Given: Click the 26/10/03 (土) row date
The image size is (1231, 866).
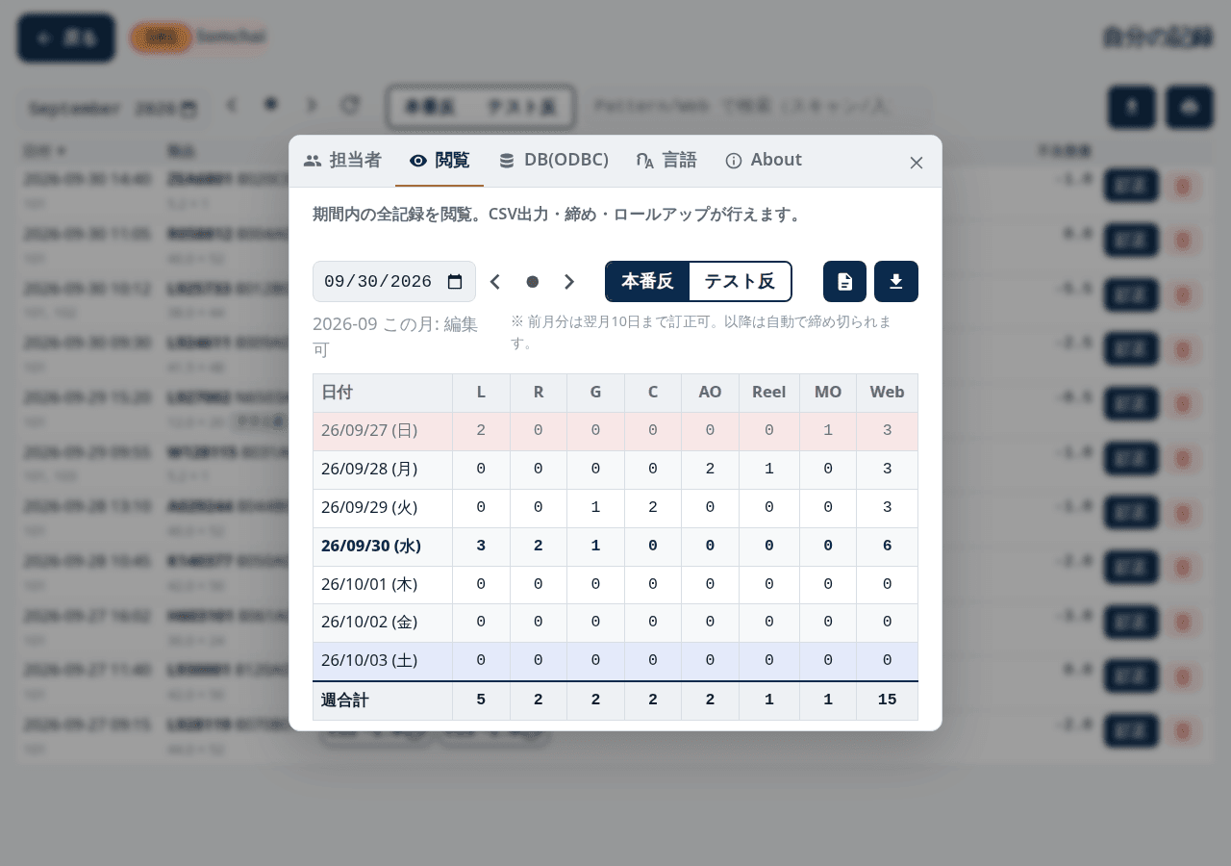Looking at the screenshot, I should [x=369, y=661].
